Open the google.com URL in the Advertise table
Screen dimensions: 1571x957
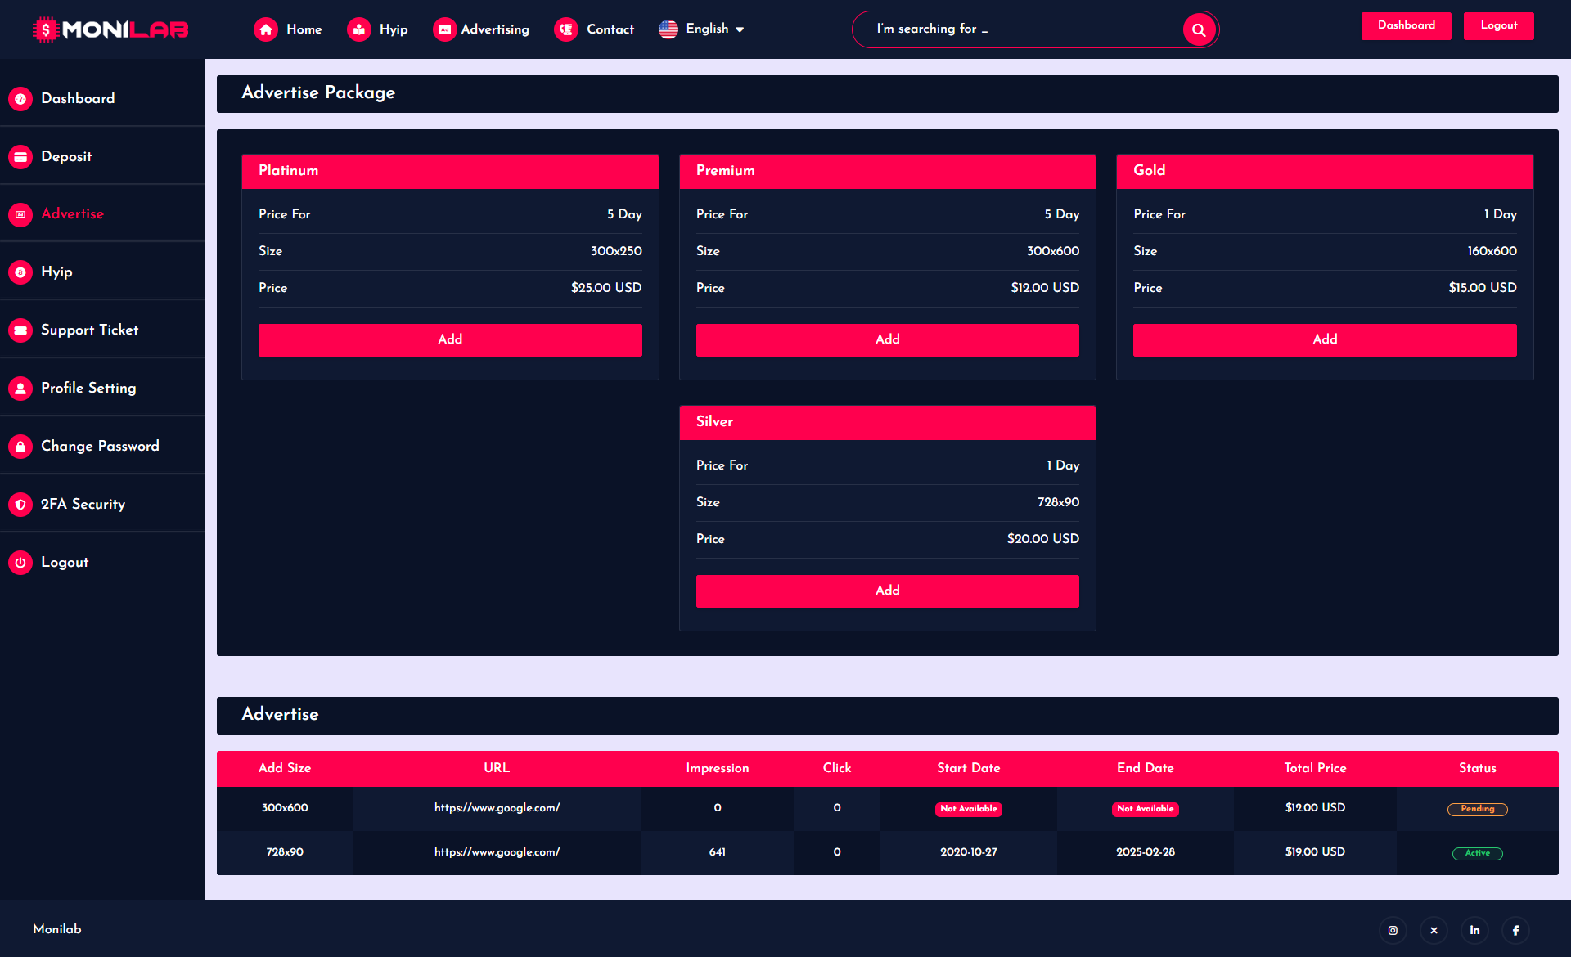(496, 808)
